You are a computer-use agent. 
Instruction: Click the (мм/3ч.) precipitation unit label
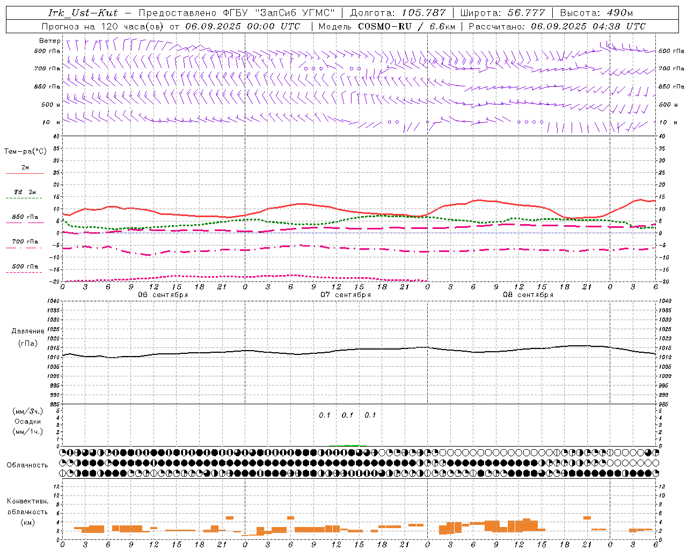click(28, 411)
